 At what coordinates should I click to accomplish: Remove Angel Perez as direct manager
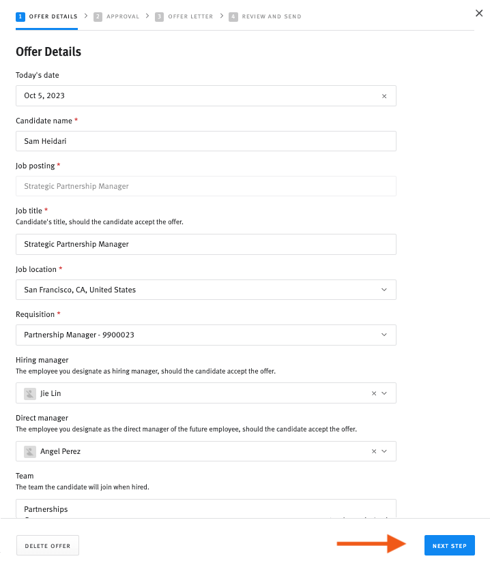click(374, 451)
